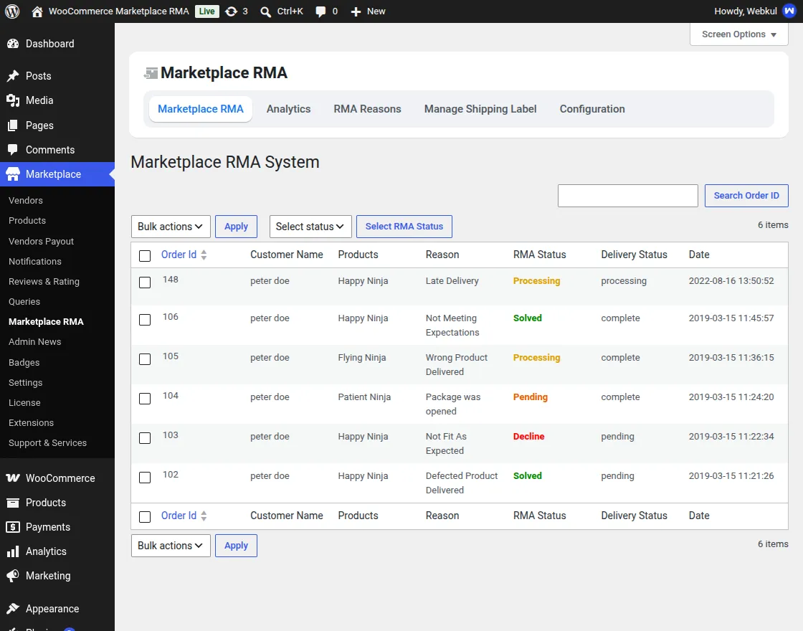The height and width of the screenshot is (631, 803).
Task: Click the Order Id sort arrows in header
Action: point(204,255)
